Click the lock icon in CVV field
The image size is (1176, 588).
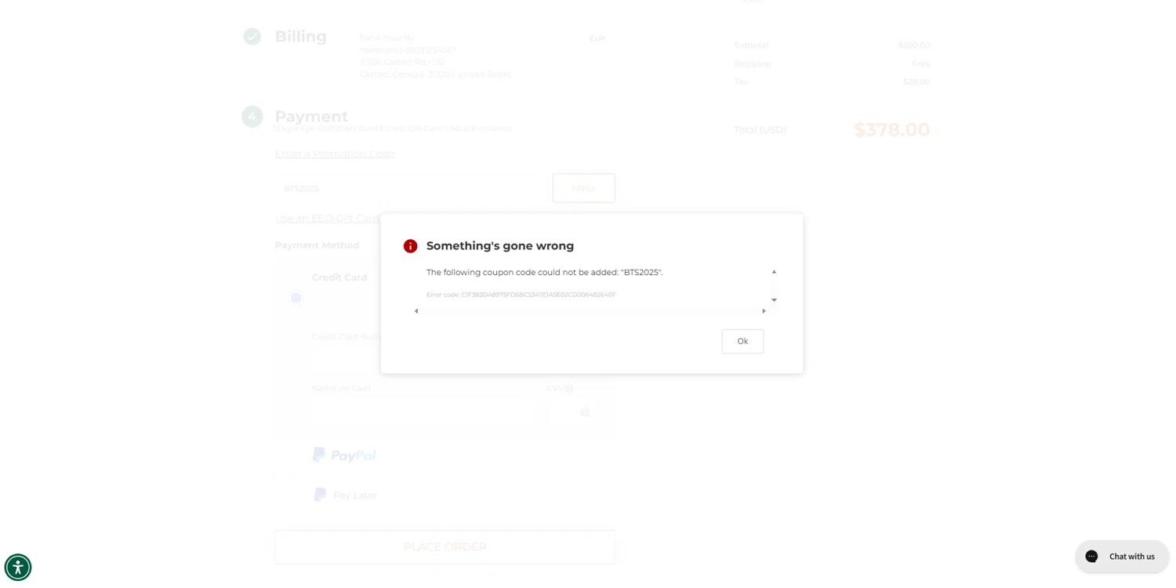[x=585, y=411]
